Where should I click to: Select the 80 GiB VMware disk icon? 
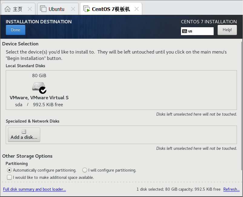(39, 87)
